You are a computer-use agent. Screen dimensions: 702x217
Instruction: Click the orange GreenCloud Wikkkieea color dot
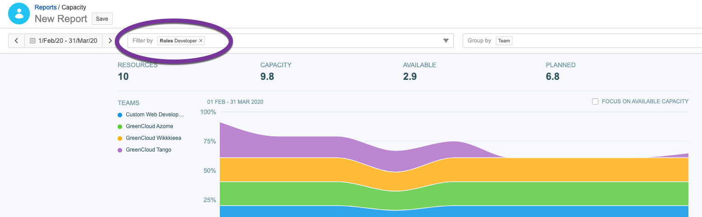click(x=120, y=138)
